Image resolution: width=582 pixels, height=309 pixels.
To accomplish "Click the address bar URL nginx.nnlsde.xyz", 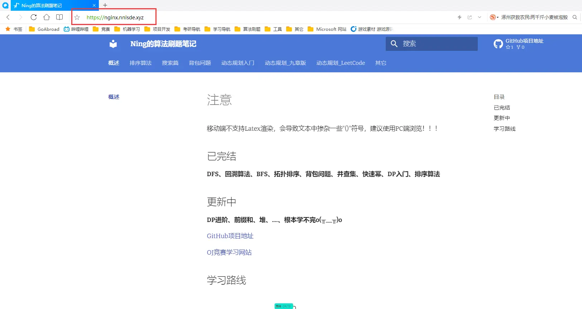I will coord(115,17).
